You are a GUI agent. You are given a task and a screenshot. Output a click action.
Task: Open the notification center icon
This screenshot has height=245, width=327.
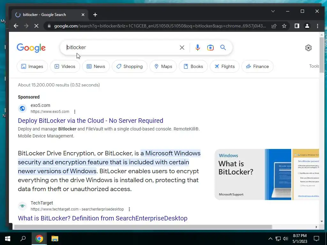[x=316, y=239]
